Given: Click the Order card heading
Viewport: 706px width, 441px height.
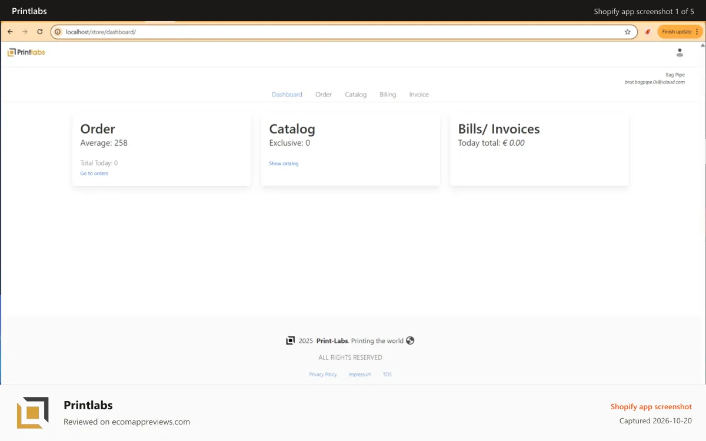Looking at the screenshot, I should (98, 129).
